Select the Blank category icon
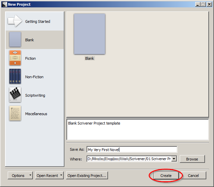 (15, 40)
